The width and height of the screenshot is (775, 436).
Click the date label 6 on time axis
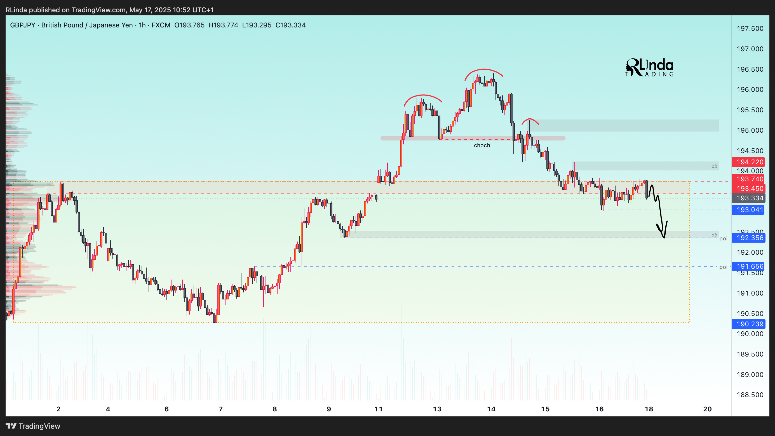(x=167, y=409)
